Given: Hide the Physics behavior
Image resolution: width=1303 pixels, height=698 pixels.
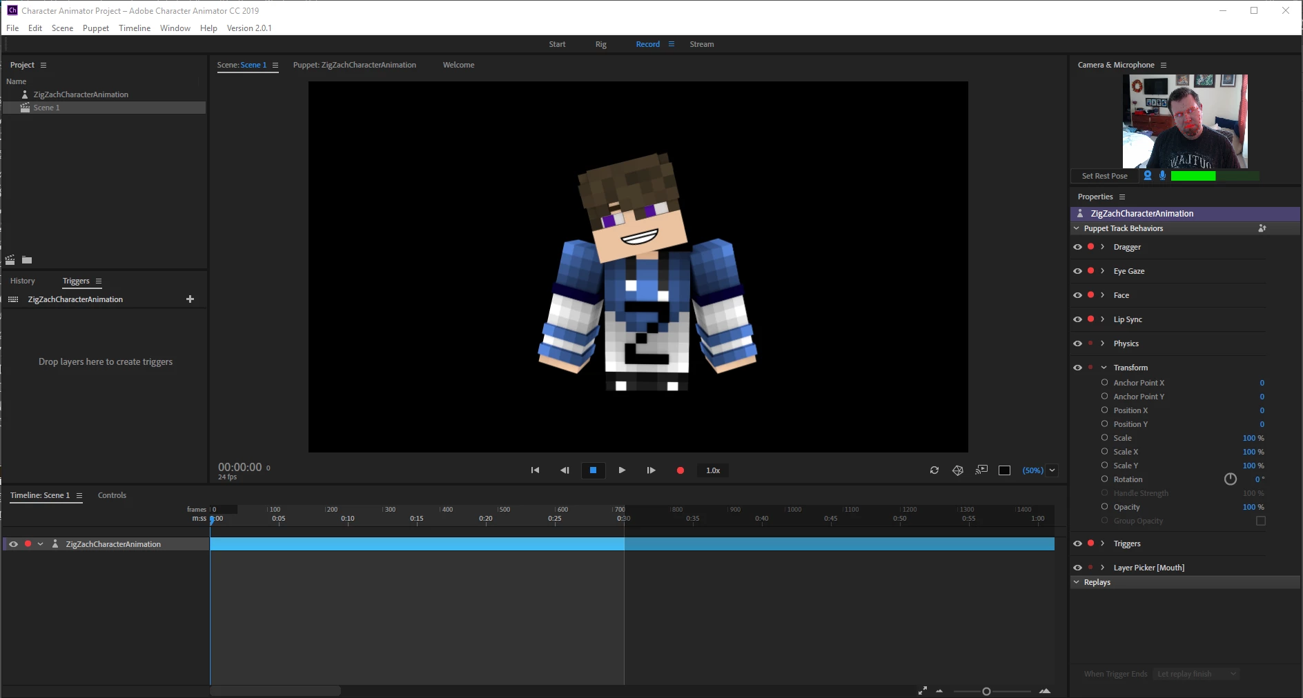Looking at the screenshot, I should [x=1077, y=343].
